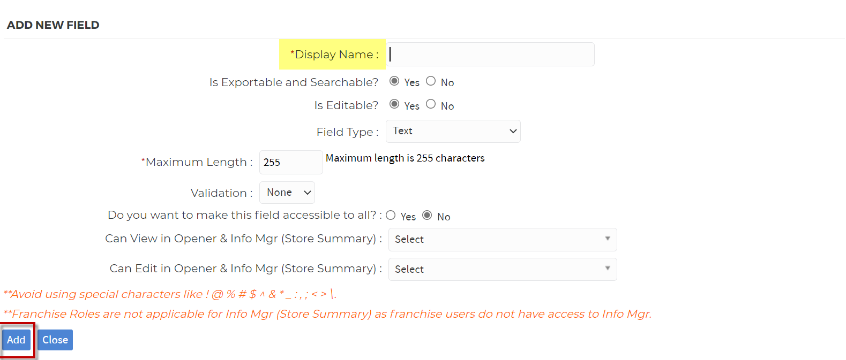
Task: Select Yes for Is Exportable and Searchable
Action: pyautogui.click(x=394, y=81)
